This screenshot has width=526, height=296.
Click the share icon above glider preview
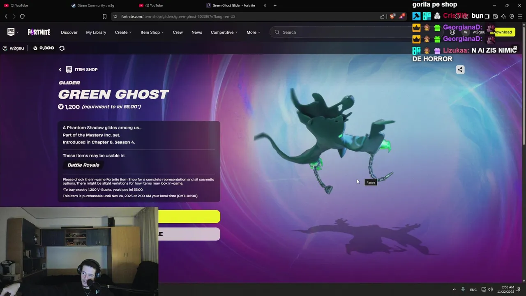pyautogui.click(x=460, y=69)
